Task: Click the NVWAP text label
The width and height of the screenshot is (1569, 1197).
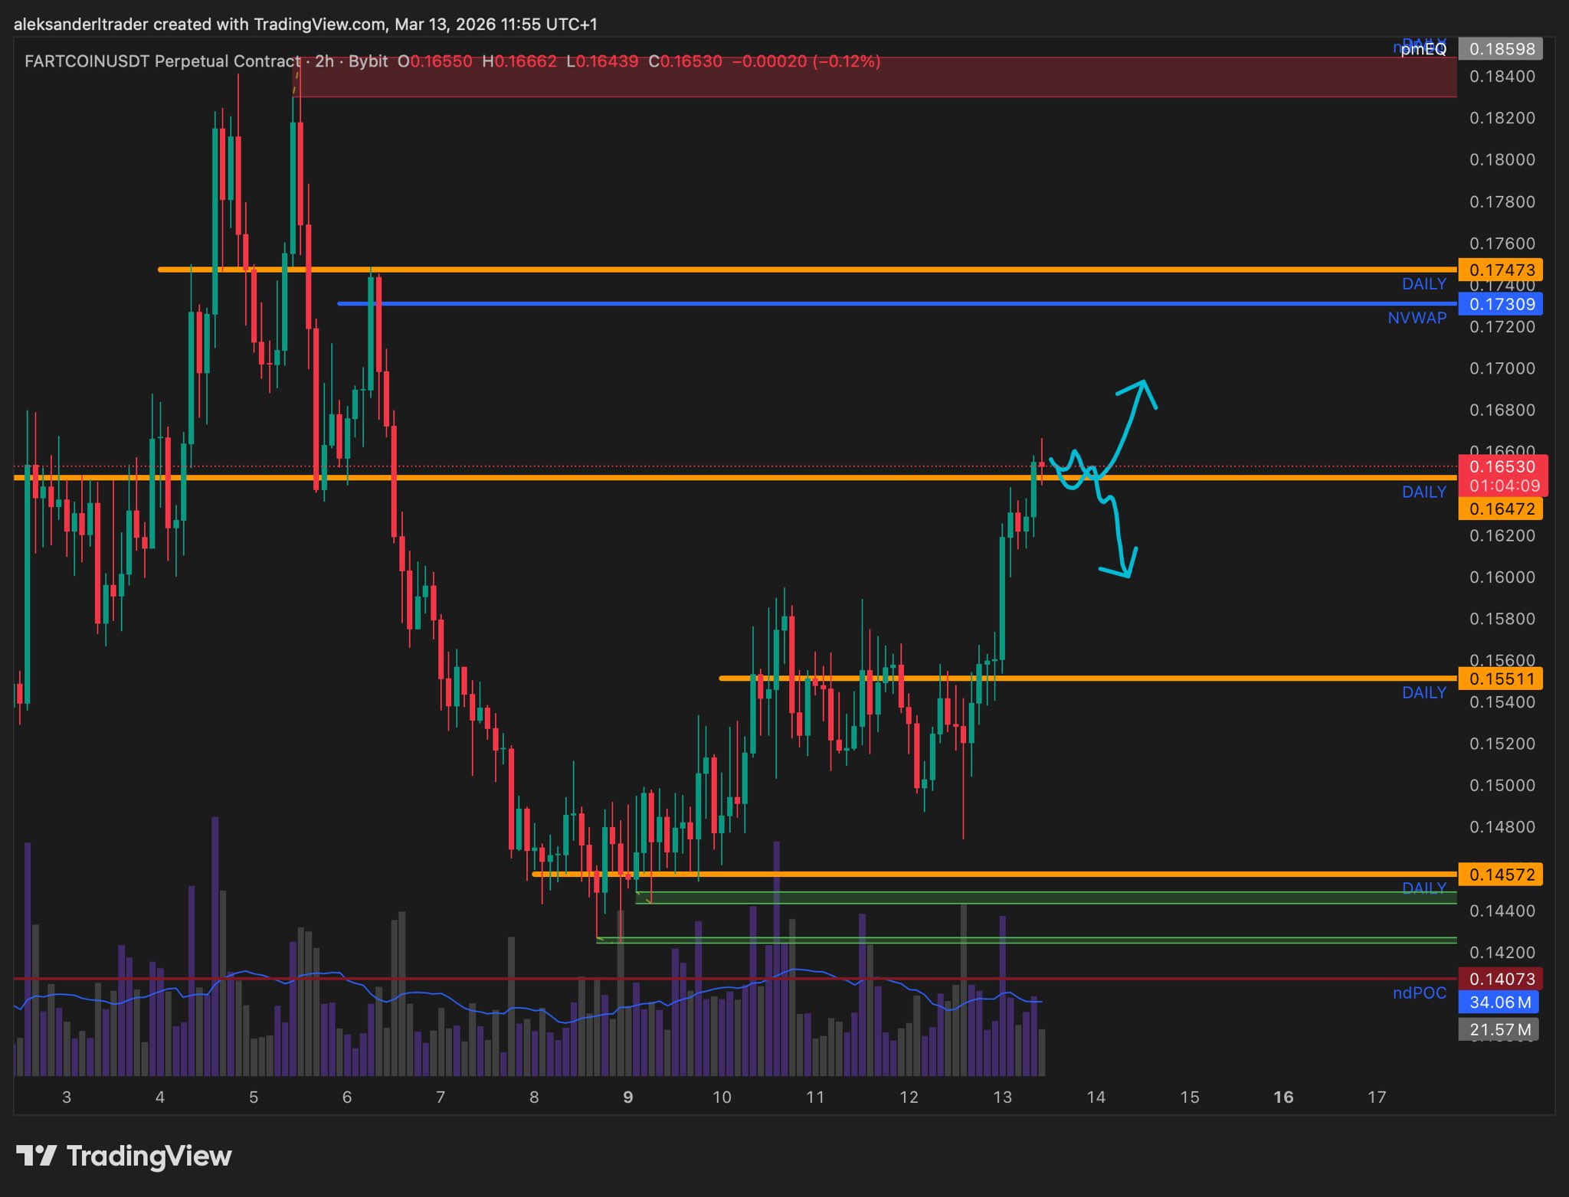Action: pos(1417,318)
